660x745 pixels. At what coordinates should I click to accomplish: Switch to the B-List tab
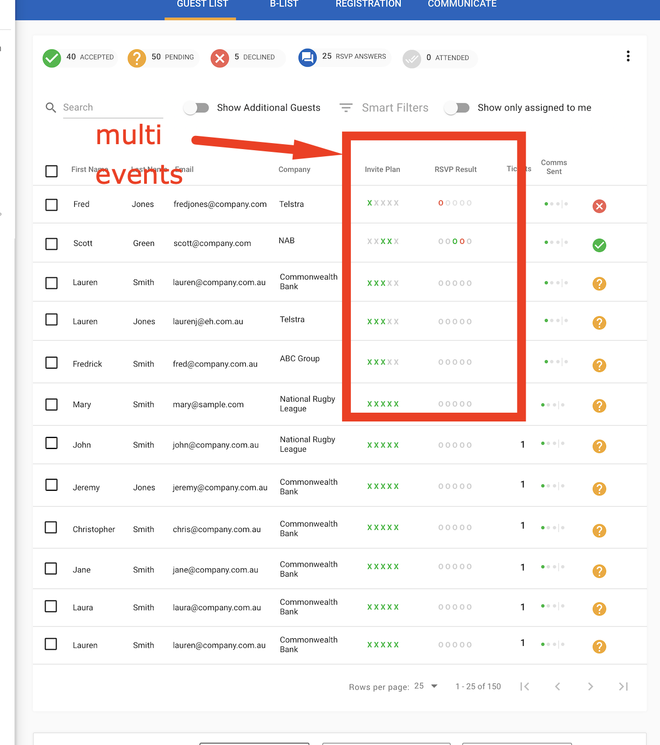pos(284,4)
